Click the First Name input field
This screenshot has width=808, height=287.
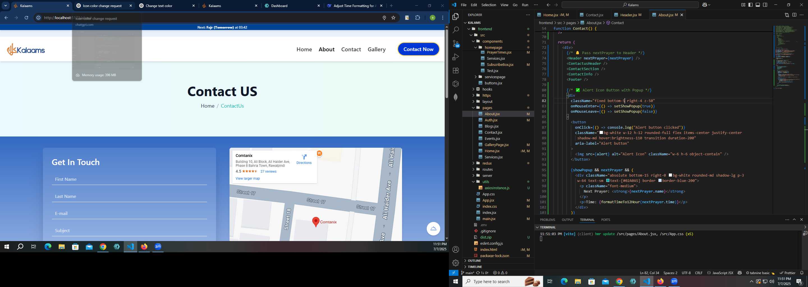129,180
